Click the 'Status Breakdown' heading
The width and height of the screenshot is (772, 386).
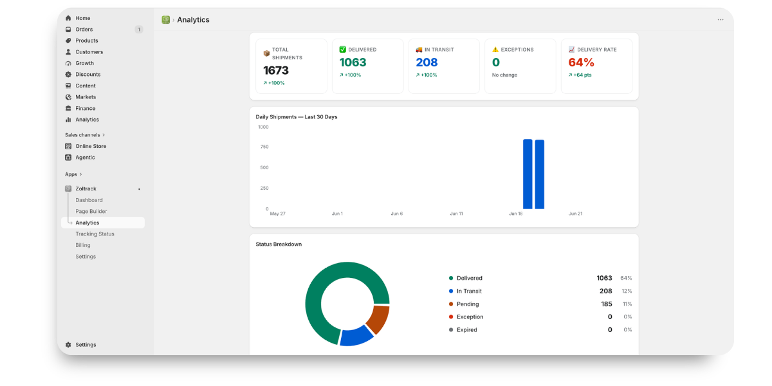pyautogui.click(x=279, y=244)
